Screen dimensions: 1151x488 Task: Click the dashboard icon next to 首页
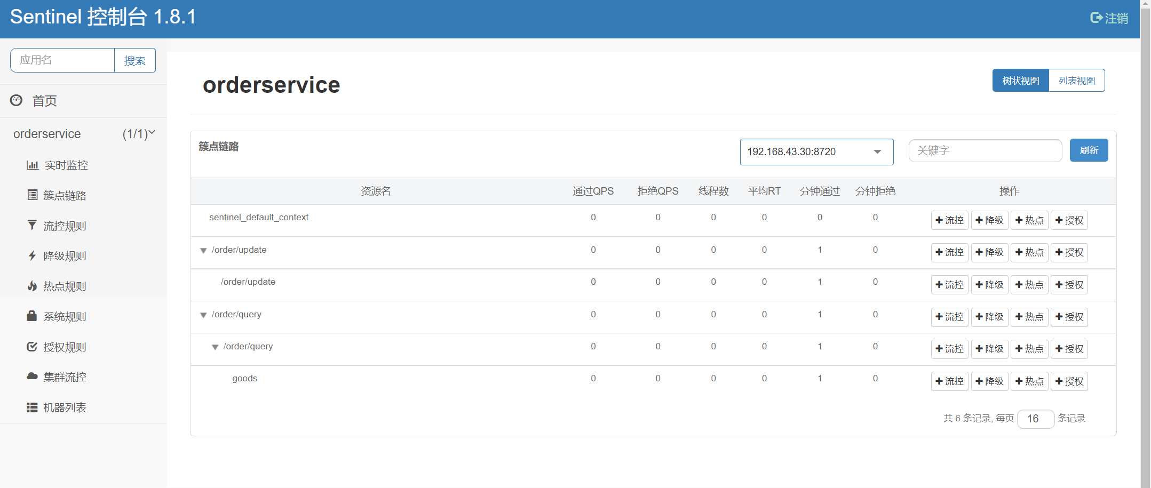(x=17, y=100)
